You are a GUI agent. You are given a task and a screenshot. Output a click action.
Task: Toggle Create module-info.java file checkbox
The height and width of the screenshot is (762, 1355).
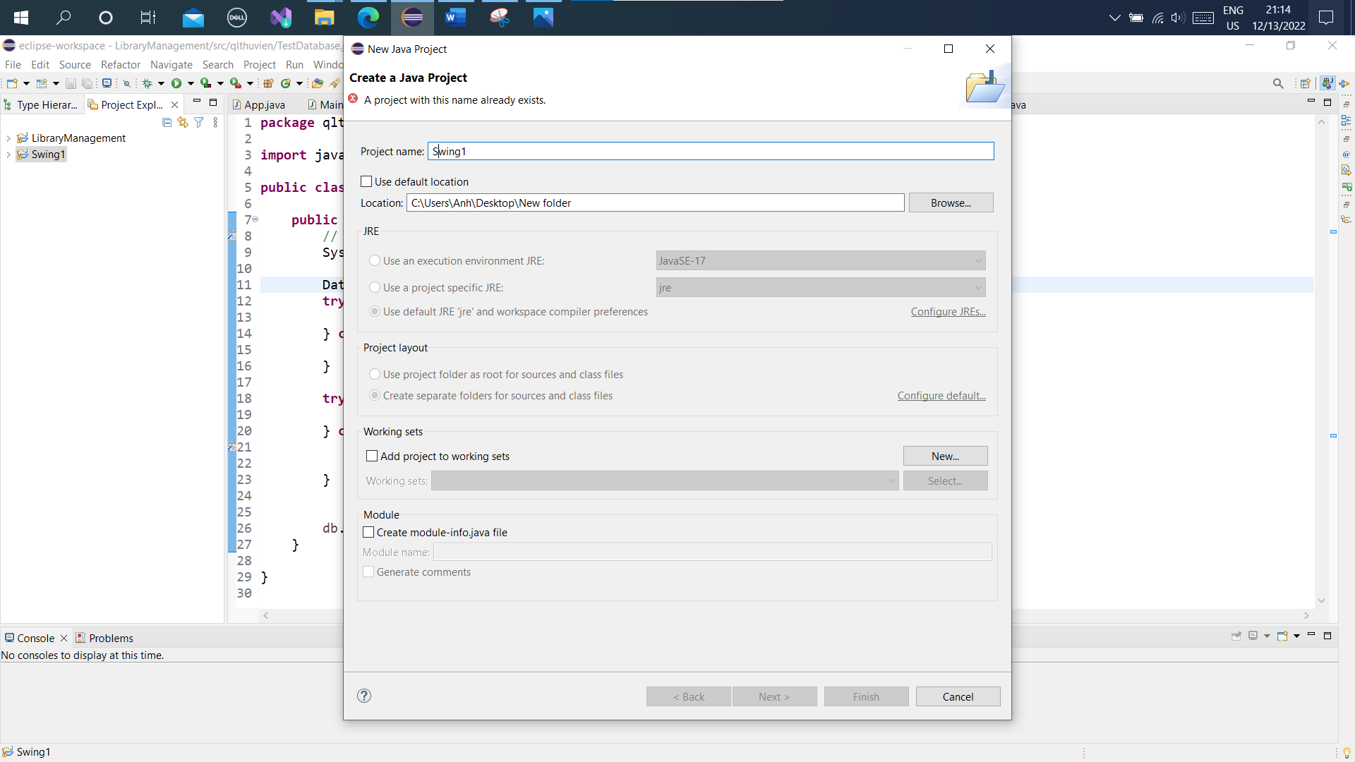tap(368, 532)
